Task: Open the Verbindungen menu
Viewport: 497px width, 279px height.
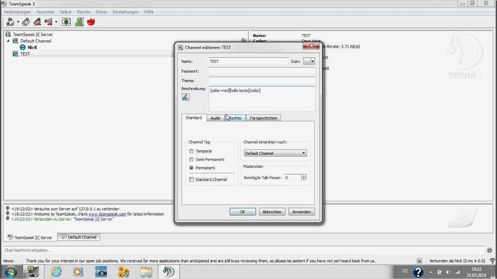Action: coord(17,12)
